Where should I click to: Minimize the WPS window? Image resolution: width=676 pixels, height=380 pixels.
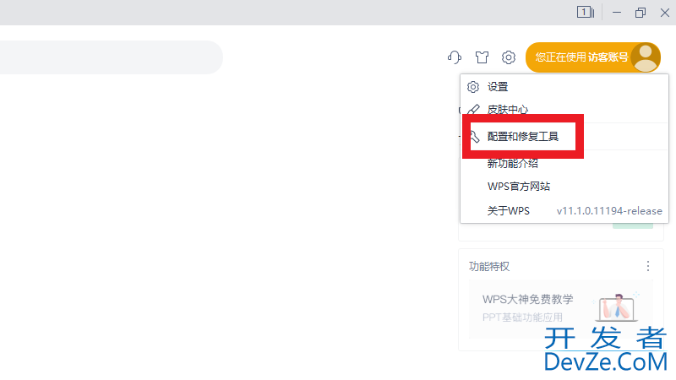pyautogui.click(x=617, y=13)
